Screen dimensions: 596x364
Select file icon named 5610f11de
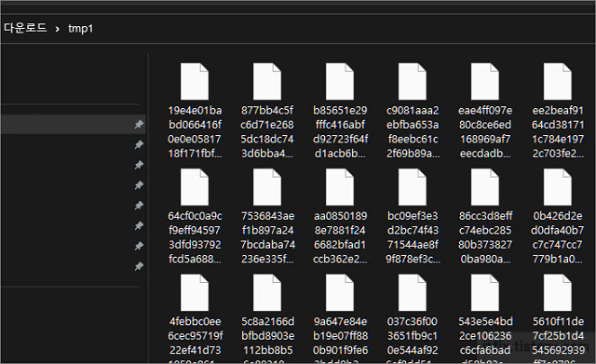(x=558, y=293)
